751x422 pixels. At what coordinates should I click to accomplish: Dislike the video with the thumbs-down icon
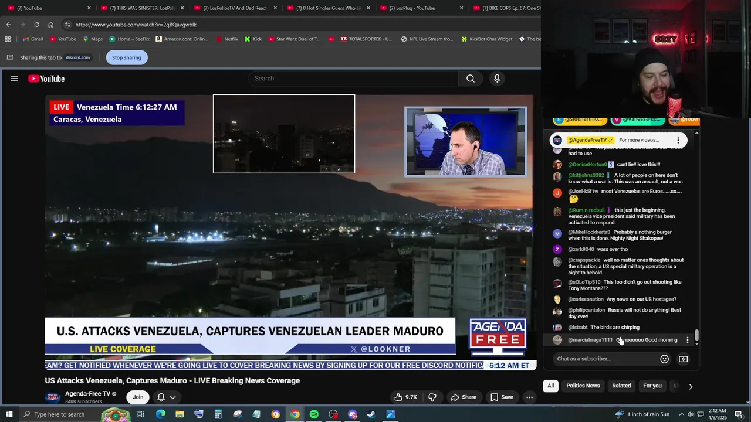tap(432, 397)
